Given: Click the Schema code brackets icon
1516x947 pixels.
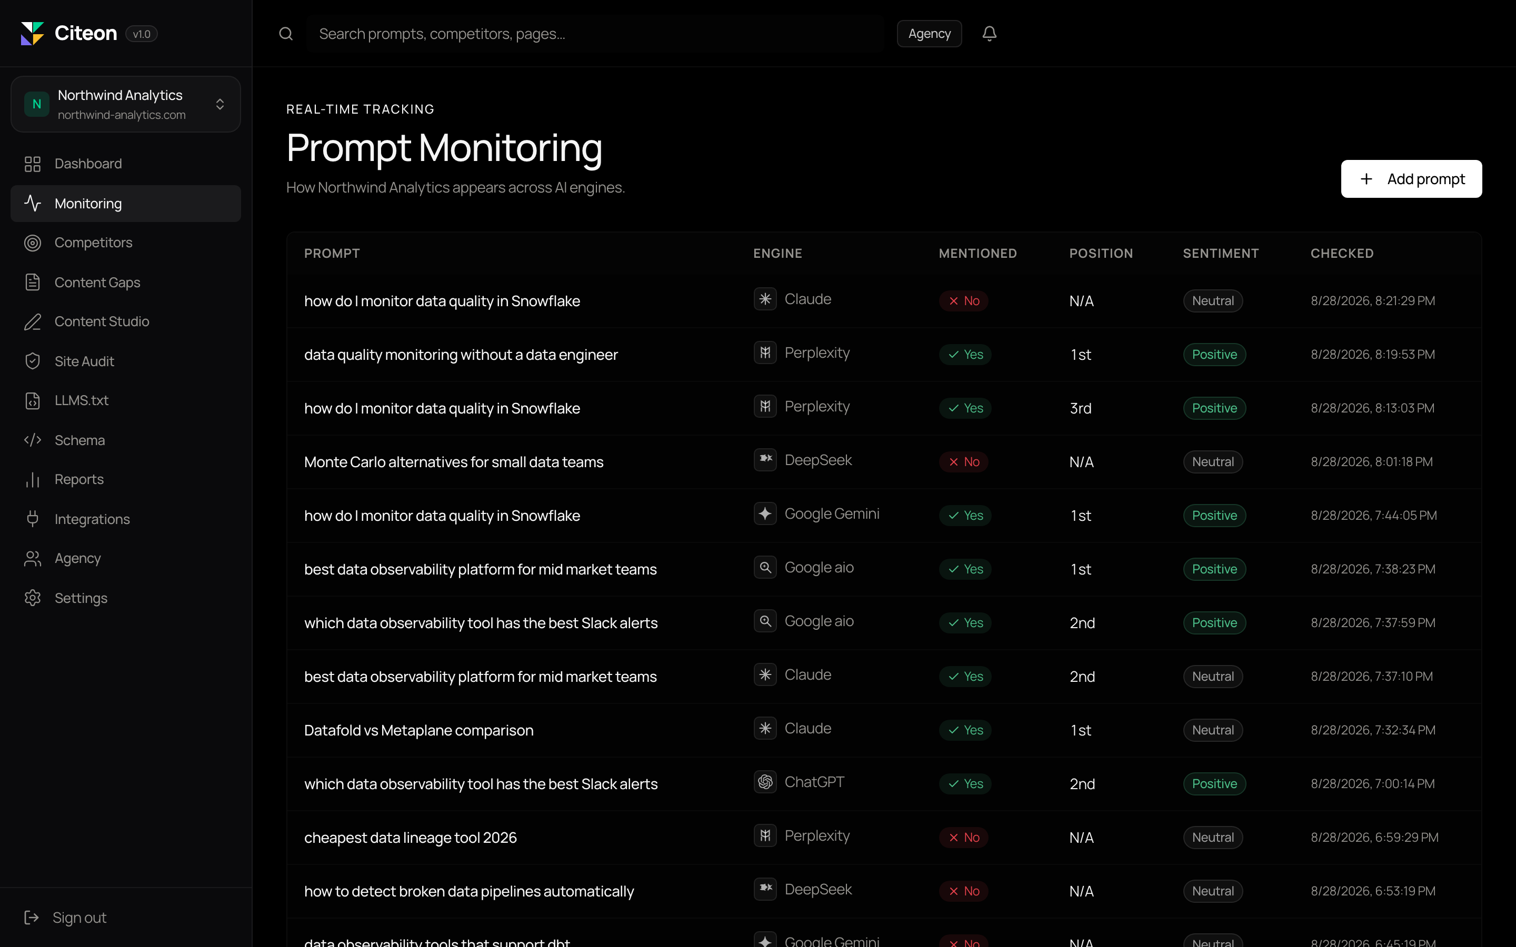Looking at the screenshot, I should [33, 440].
